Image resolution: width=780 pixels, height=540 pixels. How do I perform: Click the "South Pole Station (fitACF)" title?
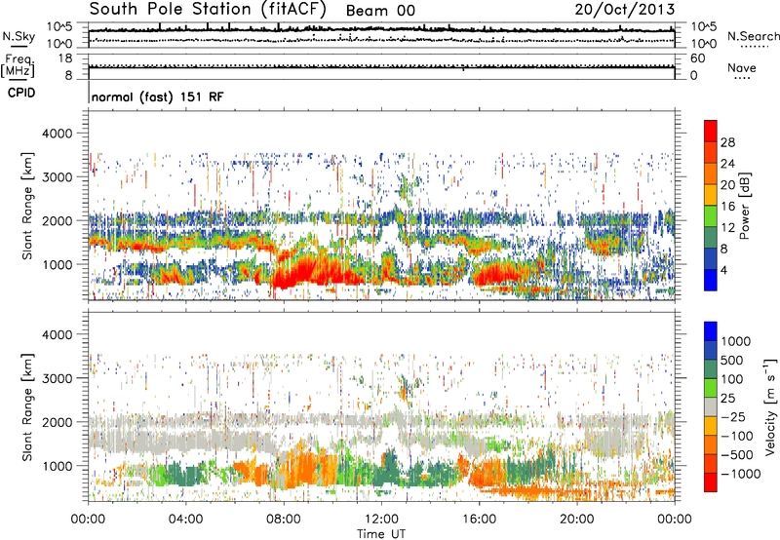pos(208,10)
